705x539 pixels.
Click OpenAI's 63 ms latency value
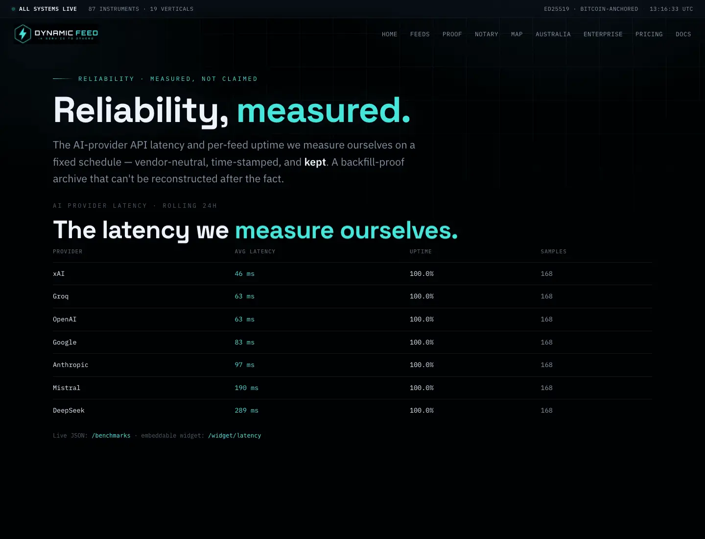coord(244,319)
